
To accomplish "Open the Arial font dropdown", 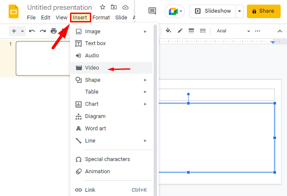I will 233,31.
